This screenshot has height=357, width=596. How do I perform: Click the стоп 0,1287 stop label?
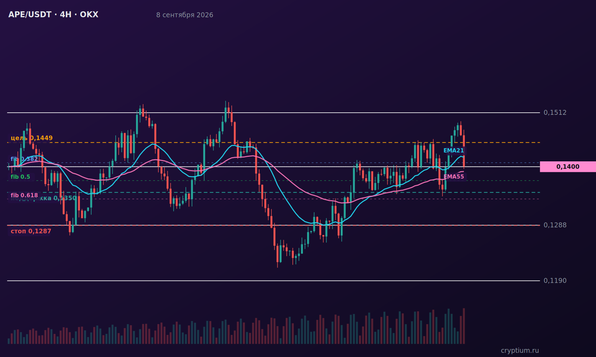coord(31,231)
